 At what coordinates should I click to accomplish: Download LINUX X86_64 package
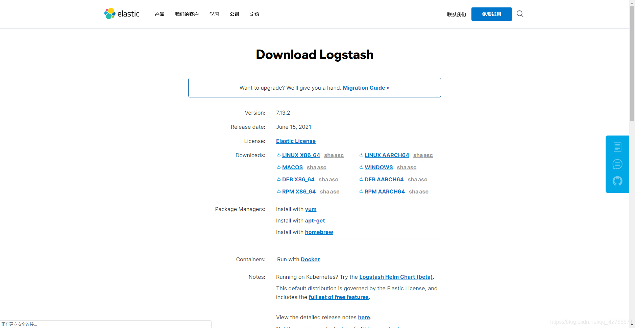(x=301, y=155)
